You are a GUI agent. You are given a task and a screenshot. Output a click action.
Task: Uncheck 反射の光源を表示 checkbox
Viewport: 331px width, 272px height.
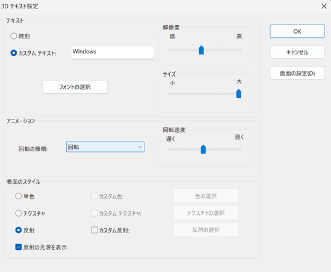pyautogui.click(x=19, y=247)
